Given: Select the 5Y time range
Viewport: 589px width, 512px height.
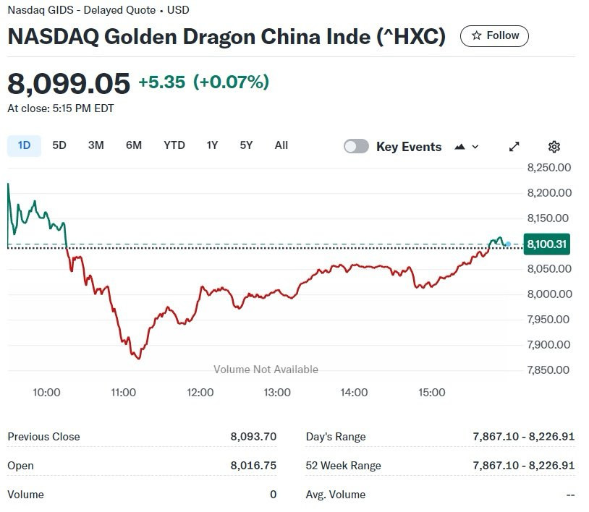Looking at the screenshot, I should [246, 145].
